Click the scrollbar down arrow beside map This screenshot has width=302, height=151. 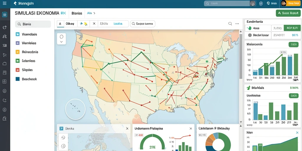click(241, 122)
